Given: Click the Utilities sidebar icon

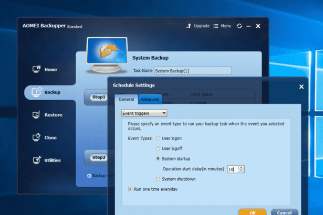Looking at the screenshot, I should click(37, 160).
